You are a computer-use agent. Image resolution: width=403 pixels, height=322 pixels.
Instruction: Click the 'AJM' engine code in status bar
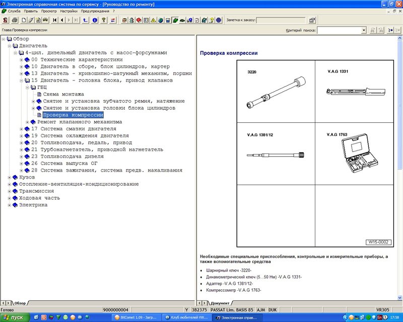(261, 310)
